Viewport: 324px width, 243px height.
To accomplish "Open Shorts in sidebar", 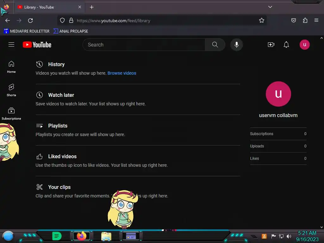I will tap(11, 90).
